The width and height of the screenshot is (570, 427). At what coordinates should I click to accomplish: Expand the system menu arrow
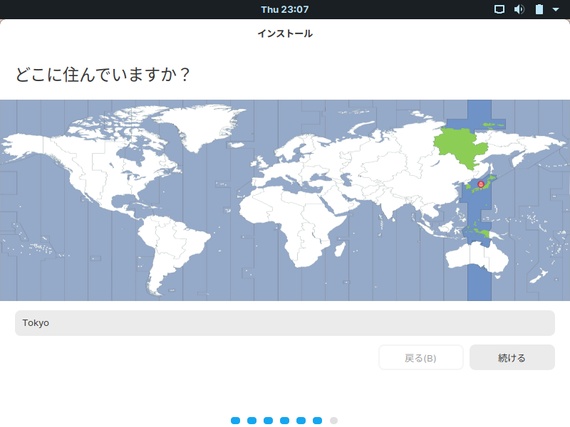click(x=556, y=10)
